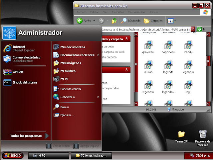This screenshot has height=160, width=213.
Task: Switch to 70 temas instalab... taskbar button
Action: click(91, 156)
